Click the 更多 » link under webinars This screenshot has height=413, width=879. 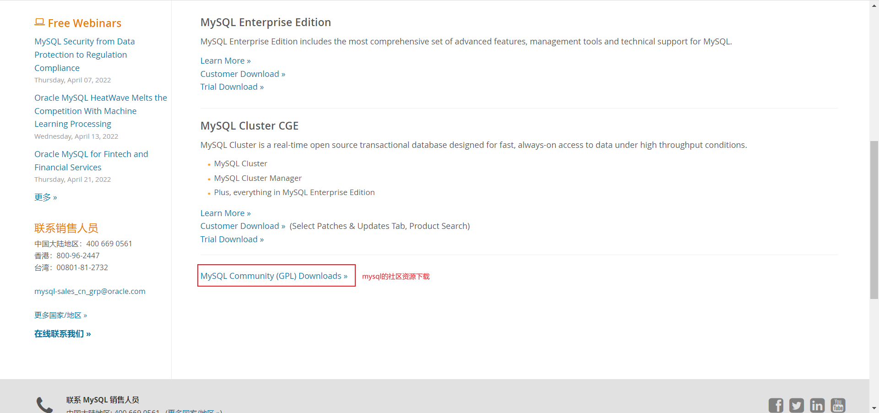tap(46, 197)
